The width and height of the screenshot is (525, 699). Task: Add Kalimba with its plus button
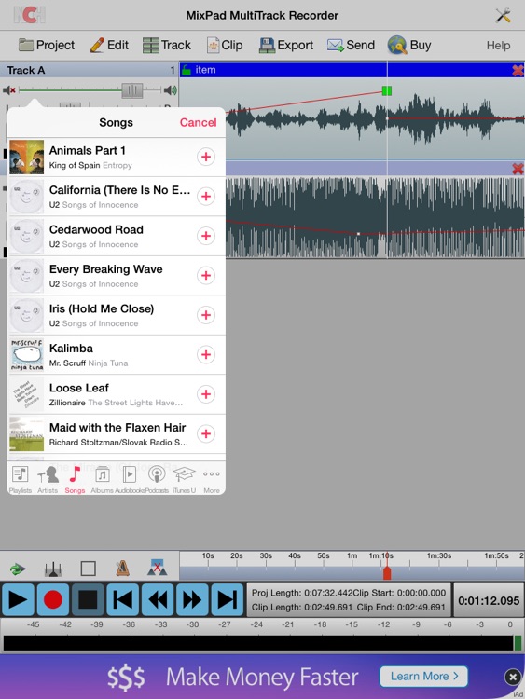pos(206,355)
